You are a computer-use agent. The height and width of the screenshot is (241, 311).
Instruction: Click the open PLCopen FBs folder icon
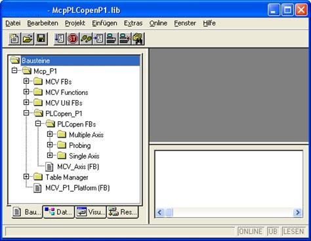pos(51,124)
